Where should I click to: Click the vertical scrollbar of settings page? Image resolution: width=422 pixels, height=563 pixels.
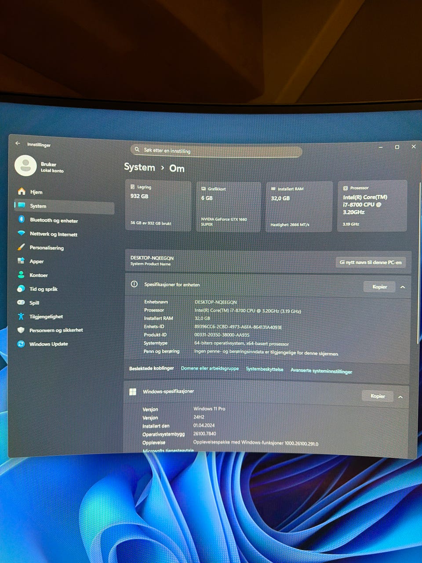(x=418, y=264)
